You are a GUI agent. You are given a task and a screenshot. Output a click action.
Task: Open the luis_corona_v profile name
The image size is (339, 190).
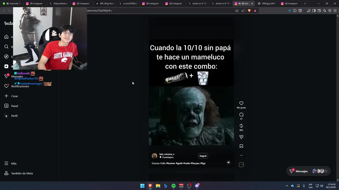pos(167,154)
